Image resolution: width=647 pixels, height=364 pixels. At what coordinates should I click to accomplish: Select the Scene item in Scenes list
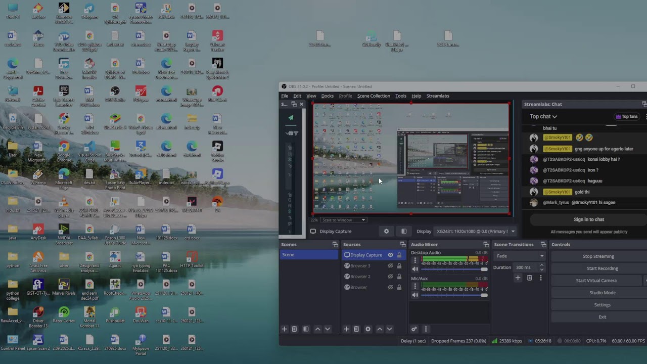pyautogui.click(x=309, y=255)
